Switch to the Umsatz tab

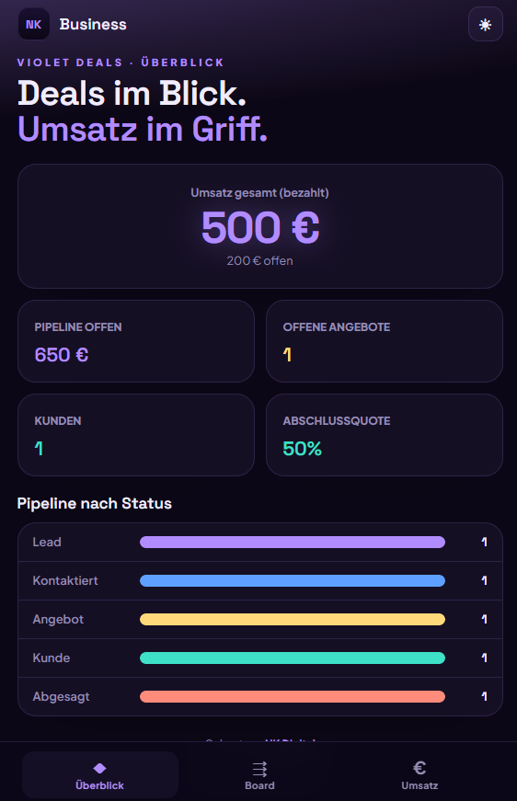click(419, 775)
